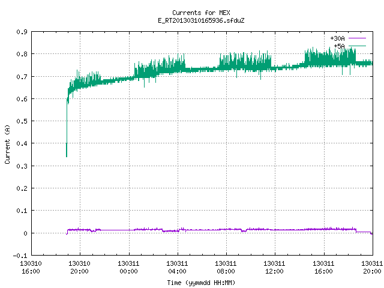Click the 0.8 y-axis tick value
Screen dimensions: 384x288
click(22, 54)
